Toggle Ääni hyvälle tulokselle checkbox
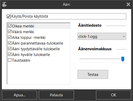This screenshot has width=133, height=101. coord(10,54)
